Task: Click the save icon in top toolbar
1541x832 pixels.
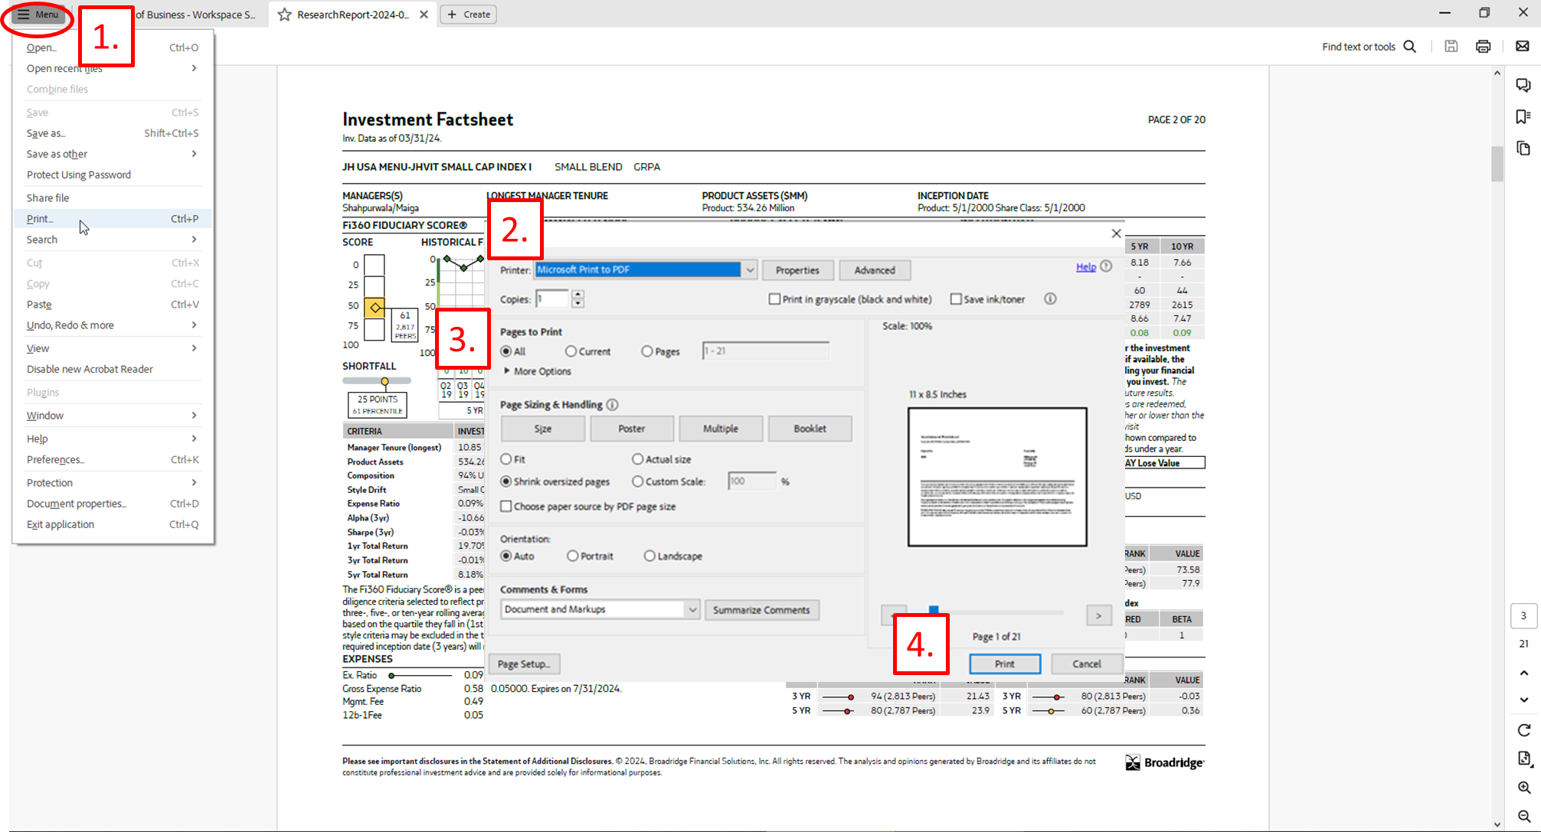Action: point(1451,47)
